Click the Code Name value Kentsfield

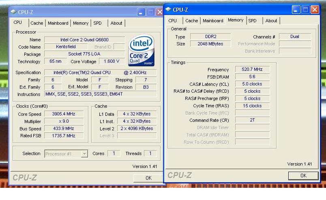click(66, 47)
